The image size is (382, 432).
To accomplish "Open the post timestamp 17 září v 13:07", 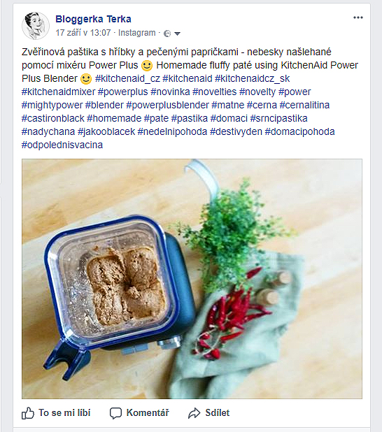I will (x=83, y=33).
